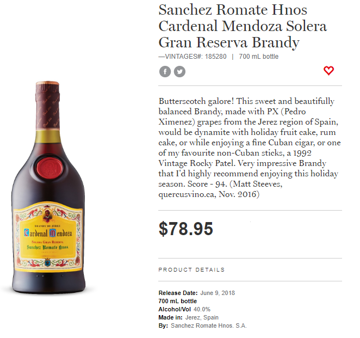
Task: Share product on Facebook
Action: [x=165, y=71]
